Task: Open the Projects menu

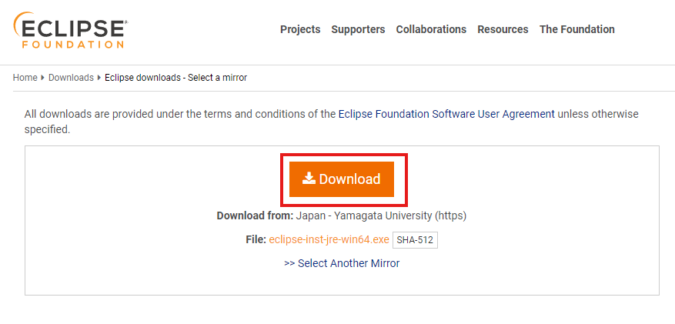Action: click(x=300, y=29)
